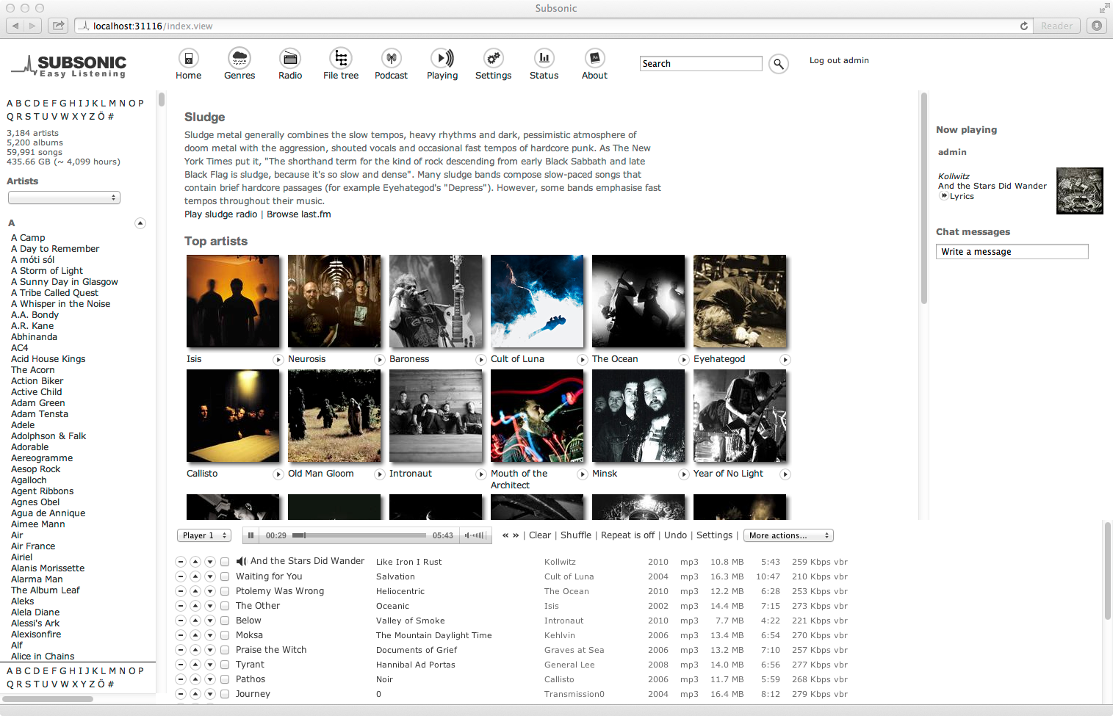Open the File tree icon
The image size is (1113, 716).
(x=341, y=58)
